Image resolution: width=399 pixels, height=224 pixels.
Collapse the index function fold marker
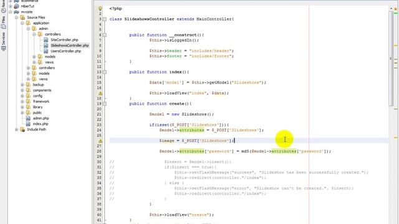point(105,72)
